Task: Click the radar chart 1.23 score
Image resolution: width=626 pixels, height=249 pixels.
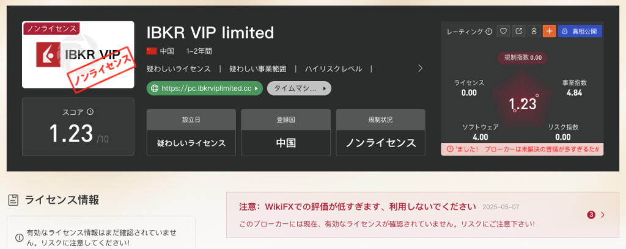Action: (x=522, y=104)
